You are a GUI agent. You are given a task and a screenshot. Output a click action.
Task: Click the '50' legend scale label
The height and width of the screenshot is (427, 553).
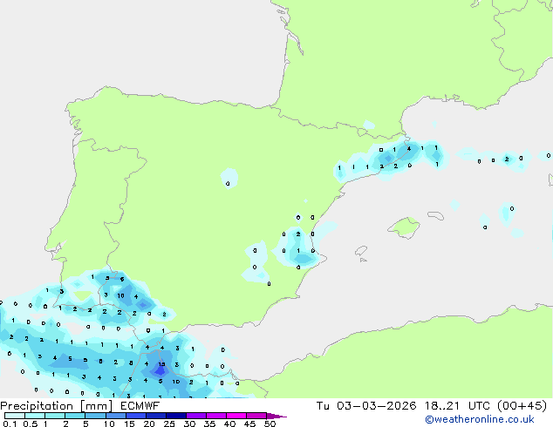click(270, 424)
